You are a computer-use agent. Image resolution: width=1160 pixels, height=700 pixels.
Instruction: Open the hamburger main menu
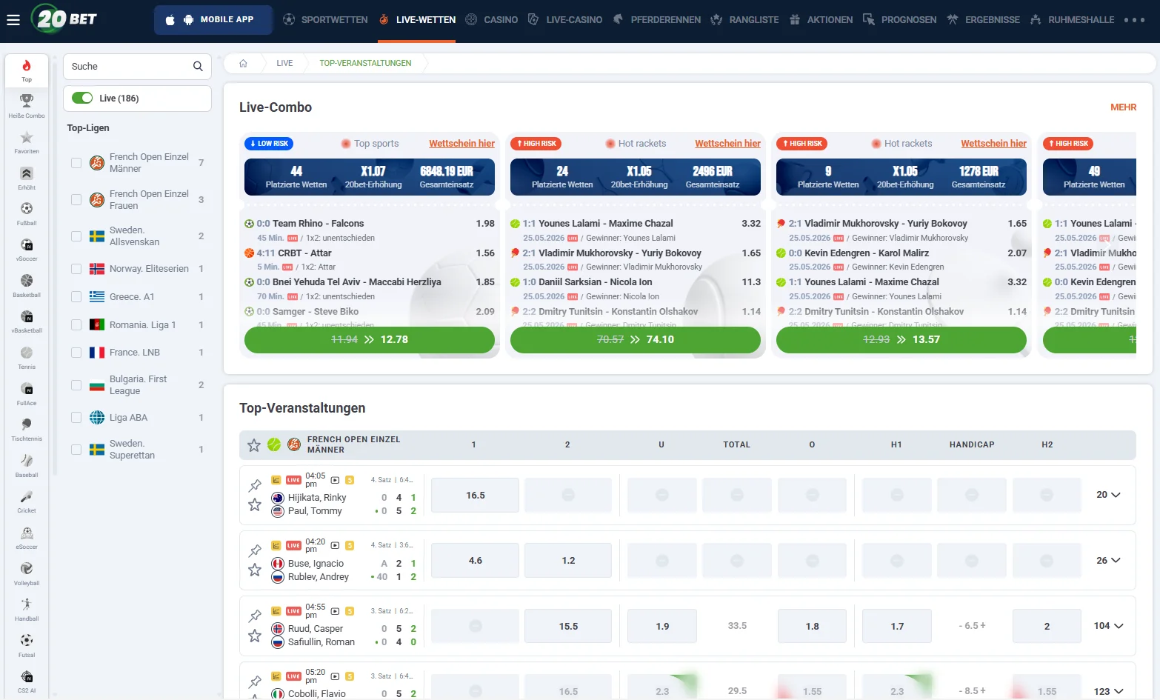(13, 20)
